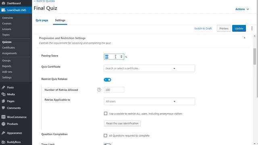Image resolution: width=258 pixels, height=145 pixels.
Task: Click the Media library icon
Action: [x=3, y=94]
